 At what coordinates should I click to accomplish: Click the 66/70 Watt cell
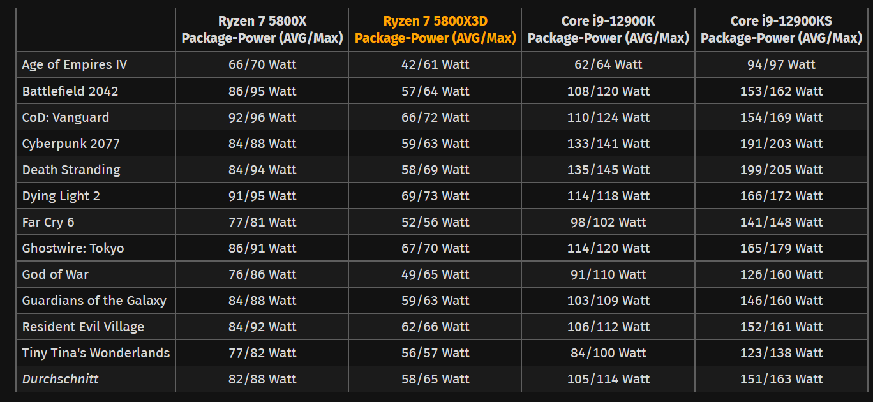tap(262, 64)
